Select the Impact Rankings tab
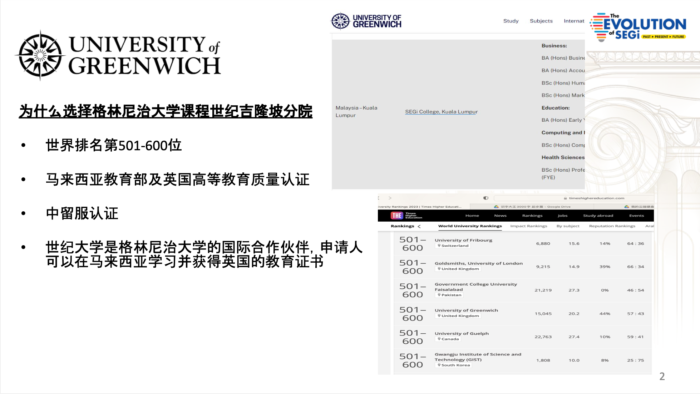700x394 pixels. 529,226
